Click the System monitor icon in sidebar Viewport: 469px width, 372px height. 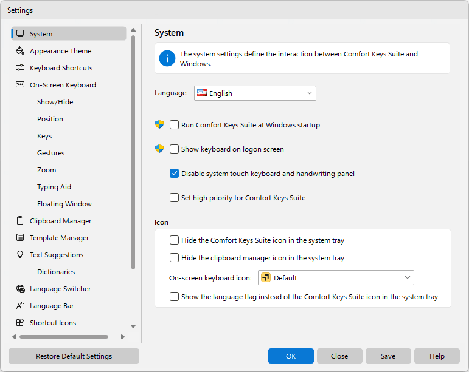click(20, 33)
